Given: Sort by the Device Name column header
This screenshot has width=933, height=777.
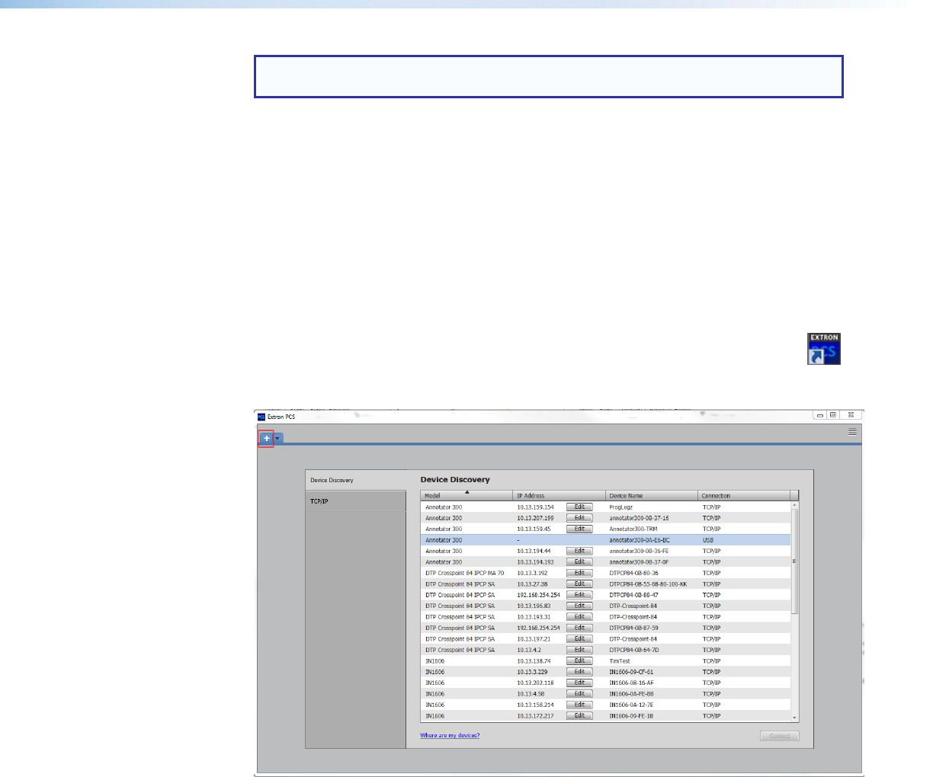Looking at the screenshot, I should (652, 496).
